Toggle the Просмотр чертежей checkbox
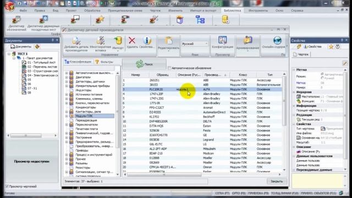 (x=7, y=186)
